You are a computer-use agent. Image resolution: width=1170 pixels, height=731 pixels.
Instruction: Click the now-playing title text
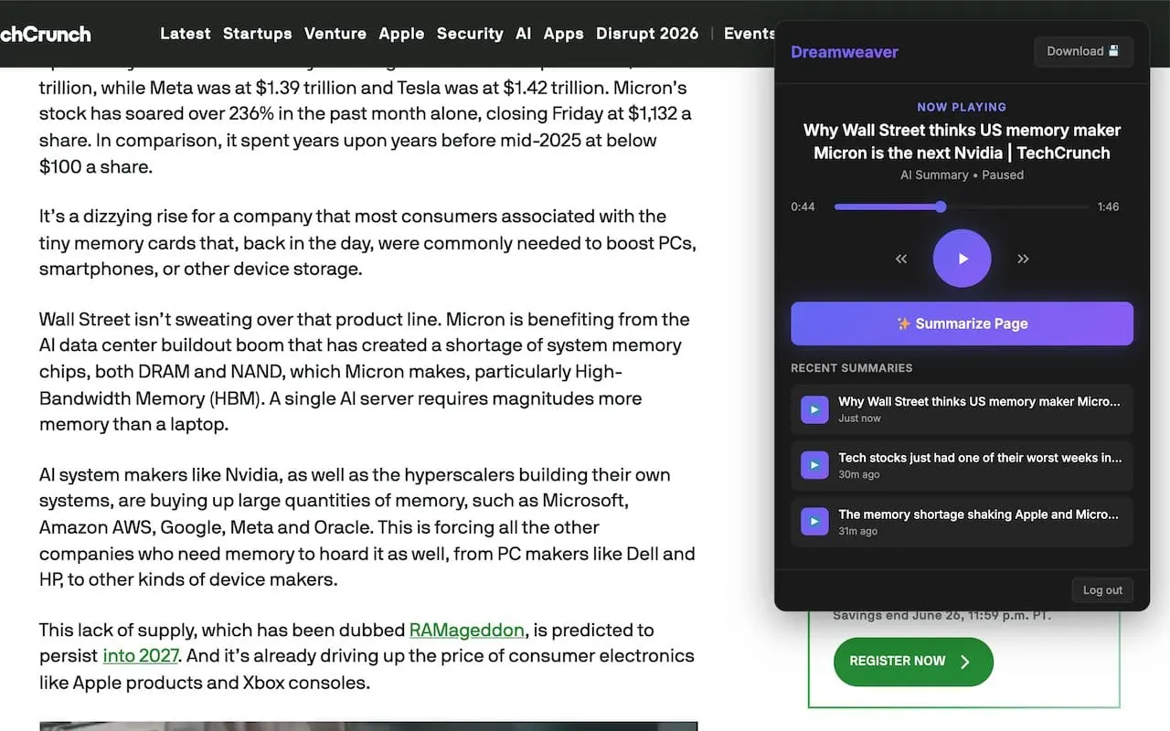[x=962, y=142]
